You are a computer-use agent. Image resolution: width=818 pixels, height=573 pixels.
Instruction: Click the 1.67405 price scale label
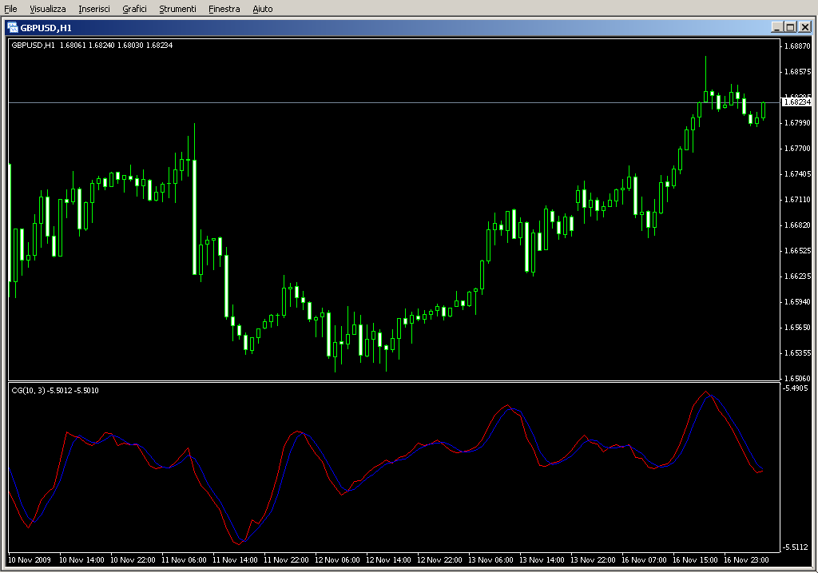pos(797,173)
